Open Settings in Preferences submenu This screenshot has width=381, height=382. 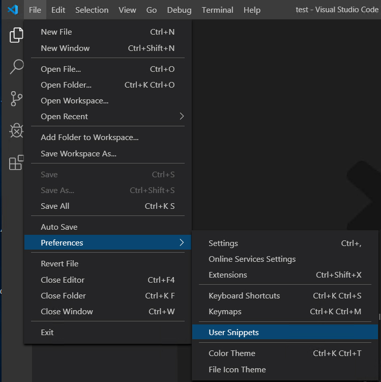click(x=285, y=243)
